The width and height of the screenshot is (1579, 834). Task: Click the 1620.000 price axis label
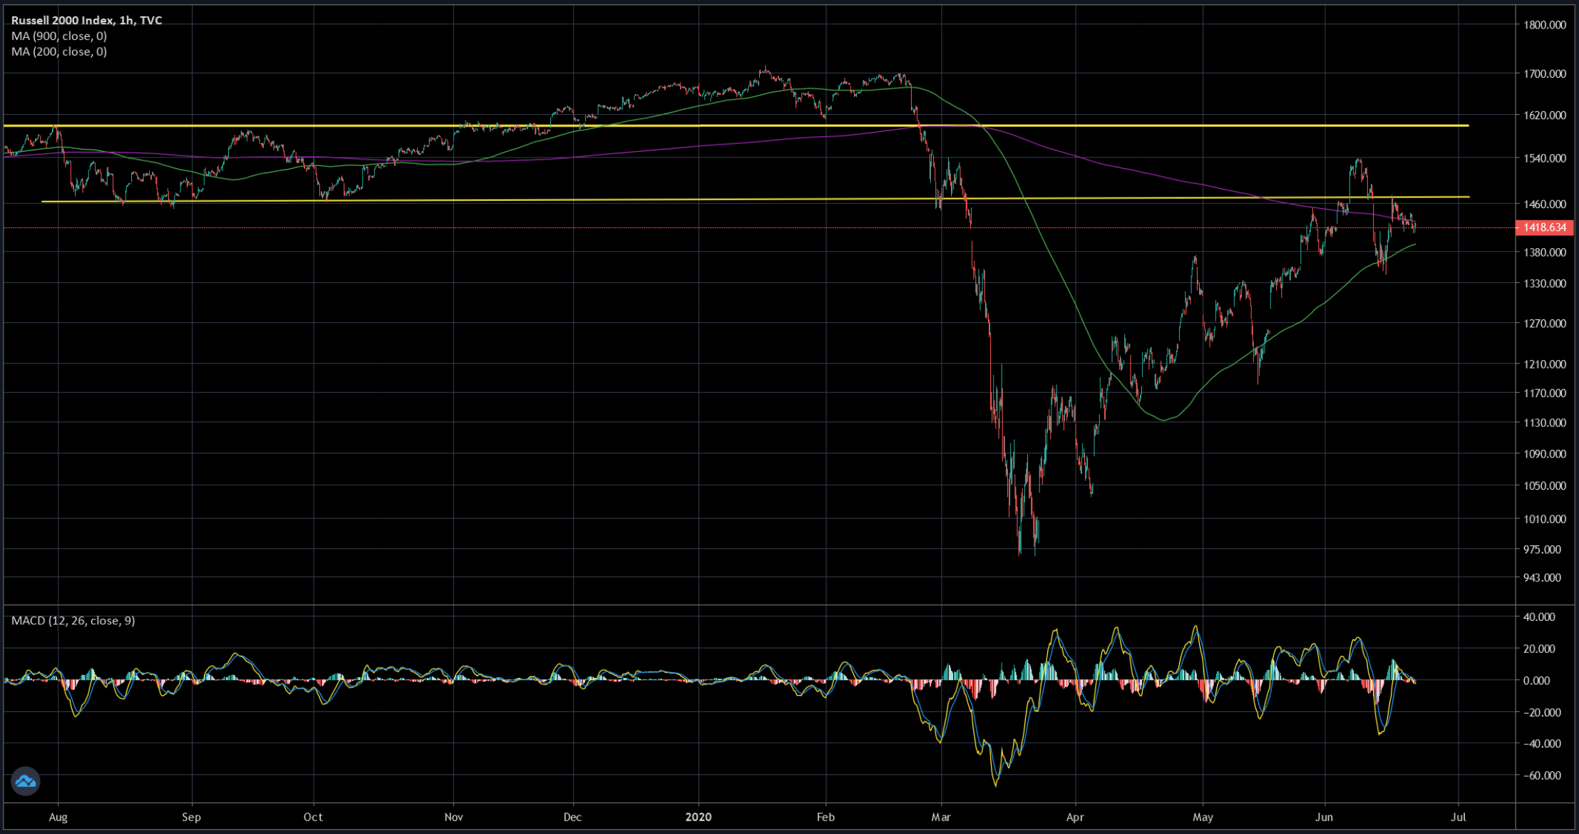[1545, 115]
